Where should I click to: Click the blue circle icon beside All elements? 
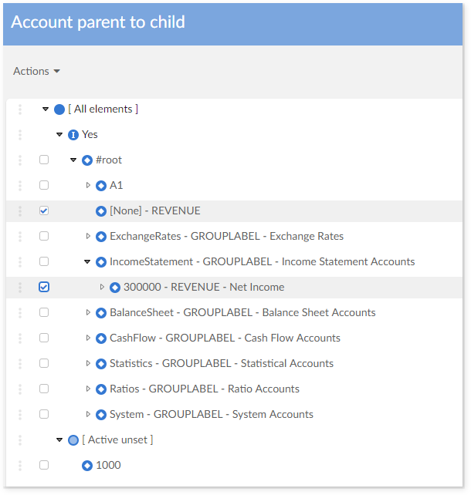59,109
